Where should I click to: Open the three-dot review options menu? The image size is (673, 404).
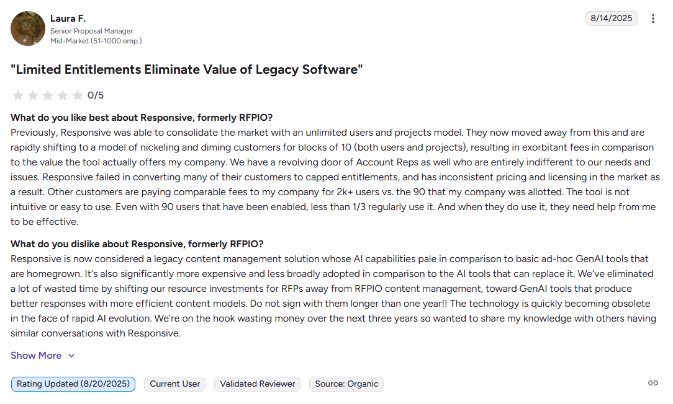click(653, 19)
